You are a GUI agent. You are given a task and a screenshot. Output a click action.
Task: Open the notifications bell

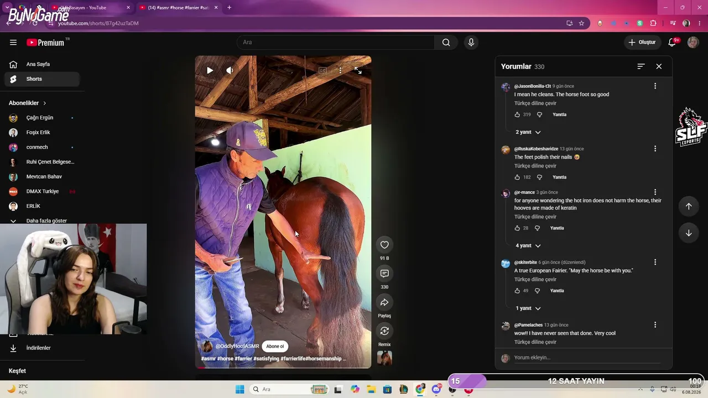[x=673, y=43]
